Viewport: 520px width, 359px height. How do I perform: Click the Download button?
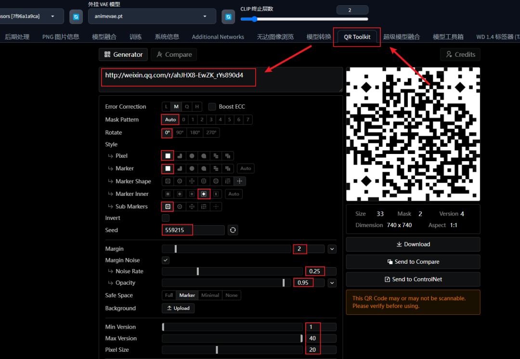[x=413, y=244]
